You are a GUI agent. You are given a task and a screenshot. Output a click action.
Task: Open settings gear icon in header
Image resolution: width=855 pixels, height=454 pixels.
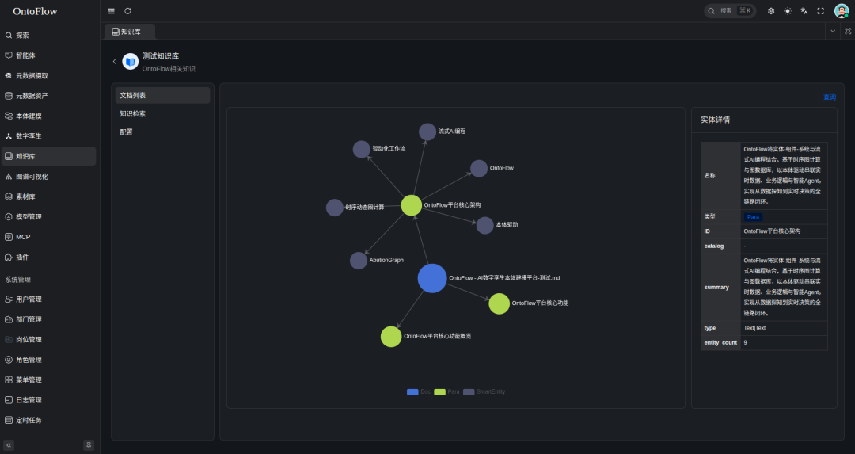coord(771,11)
